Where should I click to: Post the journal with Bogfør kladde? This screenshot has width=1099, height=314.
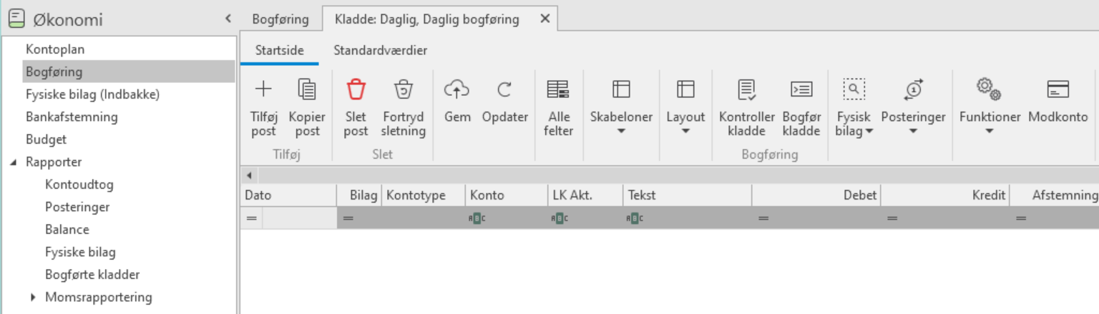[801, 107]
